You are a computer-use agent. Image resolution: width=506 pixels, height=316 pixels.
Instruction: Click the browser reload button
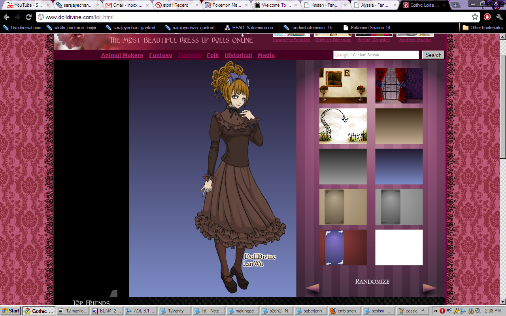28,17
